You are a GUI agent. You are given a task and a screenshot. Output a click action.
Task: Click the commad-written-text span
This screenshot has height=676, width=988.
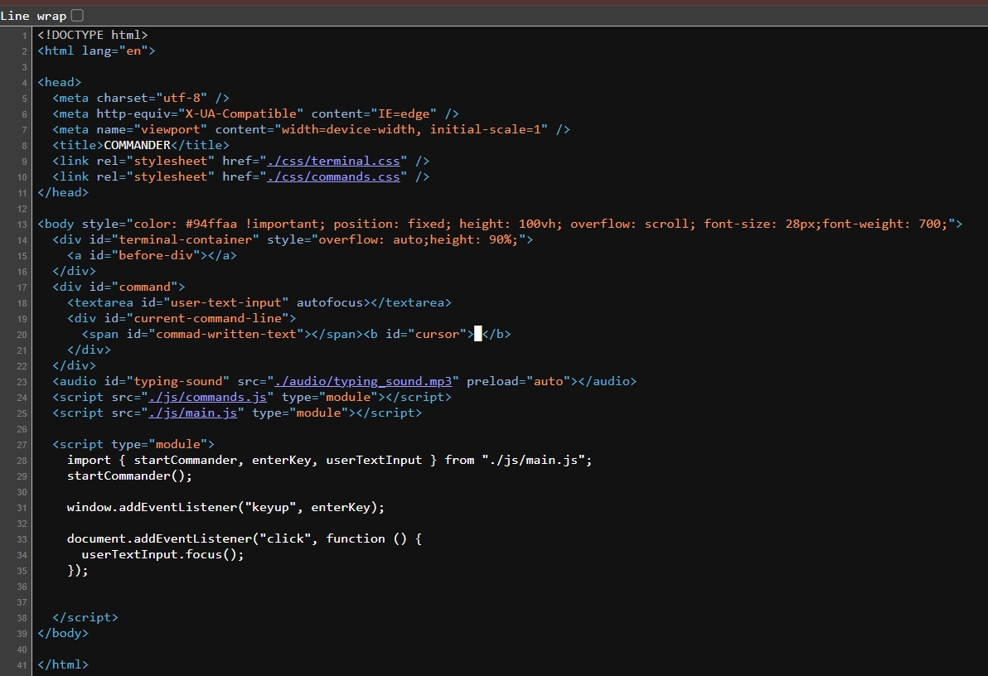click(x=222, y=334)
